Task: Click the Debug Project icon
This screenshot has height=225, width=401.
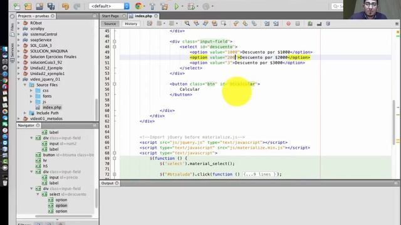Action: tap(191, 6)
